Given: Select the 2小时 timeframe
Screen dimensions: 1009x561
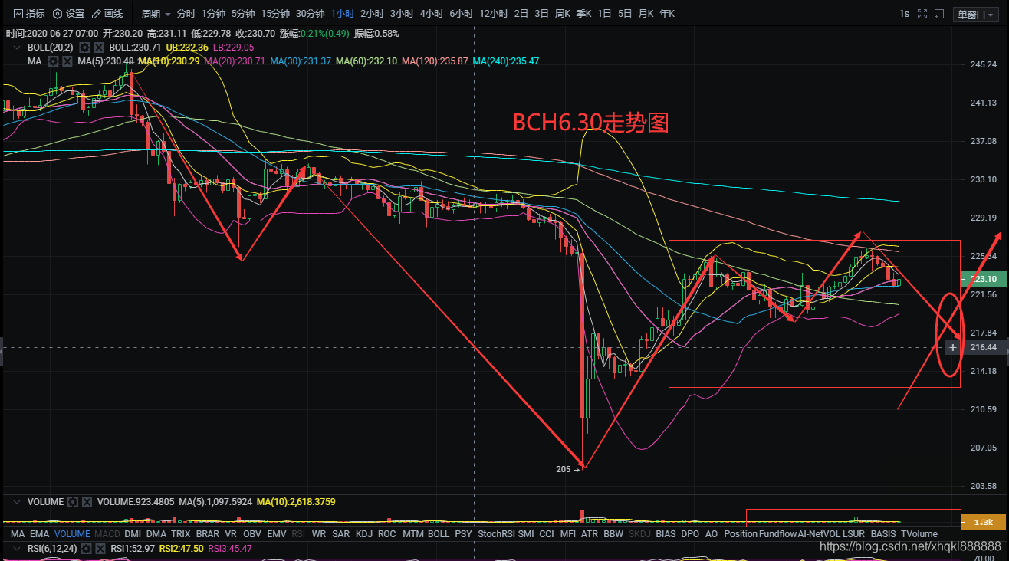Looking at the screenshot, I should click(373, 14).
